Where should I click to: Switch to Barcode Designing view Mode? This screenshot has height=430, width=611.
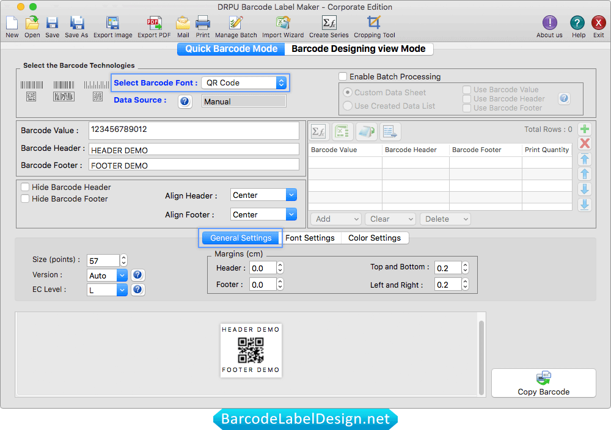click(x=359, y=49)
